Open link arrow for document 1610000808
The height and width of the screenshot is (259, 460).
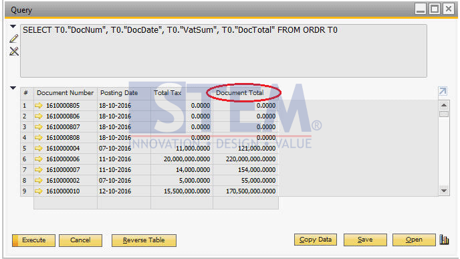tap(38, 138)
